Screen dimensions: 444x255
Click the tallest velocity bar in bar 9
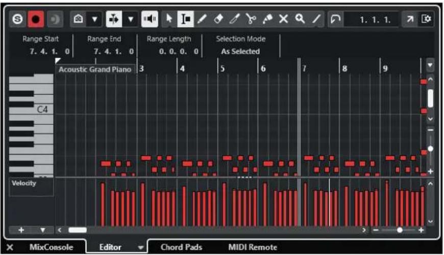[x=387, y=203]
